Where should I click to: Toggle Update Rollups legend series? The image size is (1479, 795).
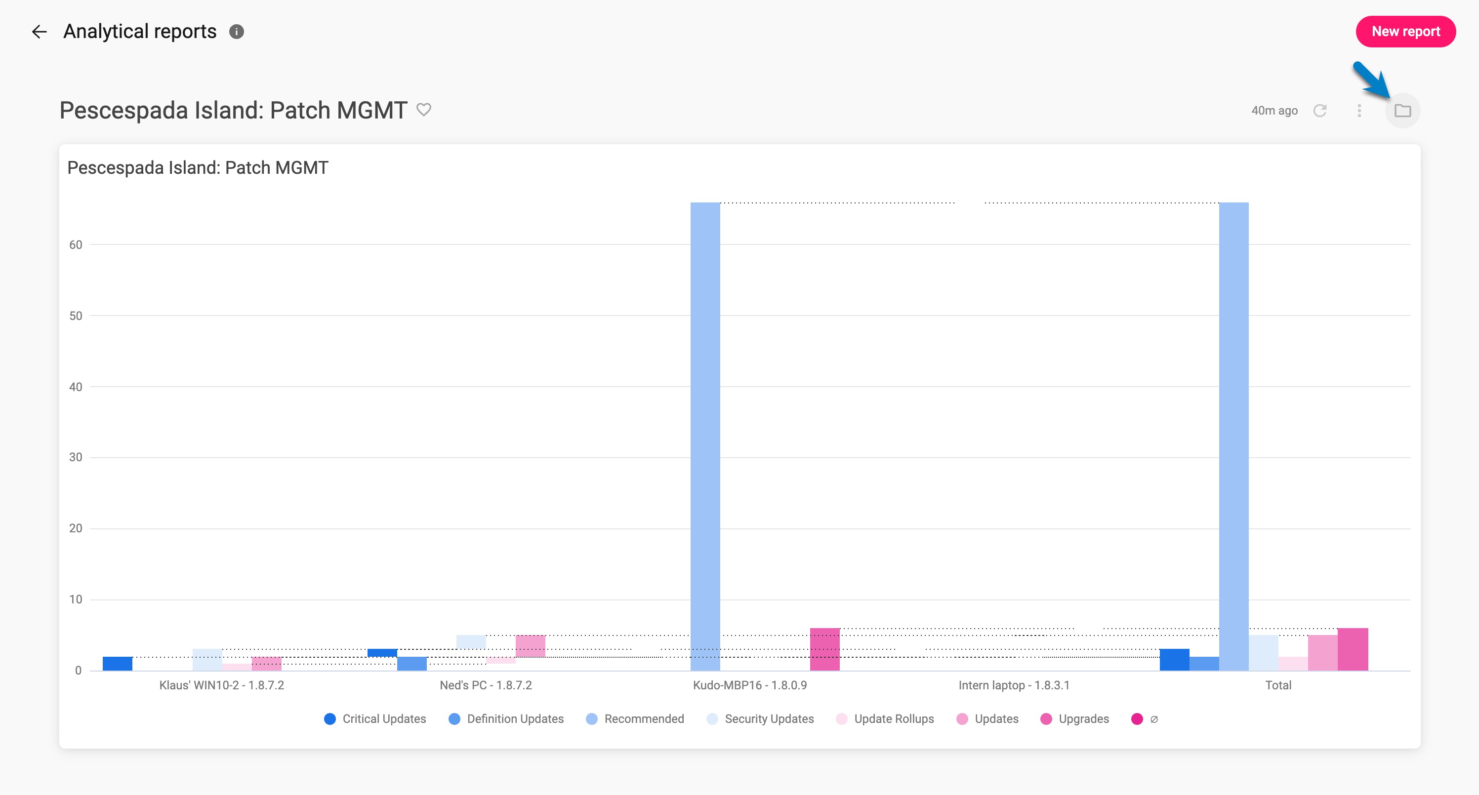[885, 718]
